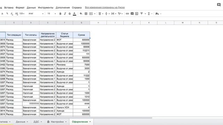Select the 'Реклама' cell

coord(64,65)
